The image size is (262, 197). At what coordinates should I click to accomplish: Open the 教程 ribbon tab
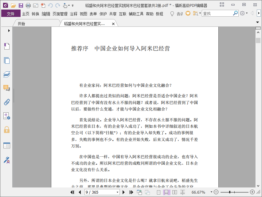coord(159,14)
